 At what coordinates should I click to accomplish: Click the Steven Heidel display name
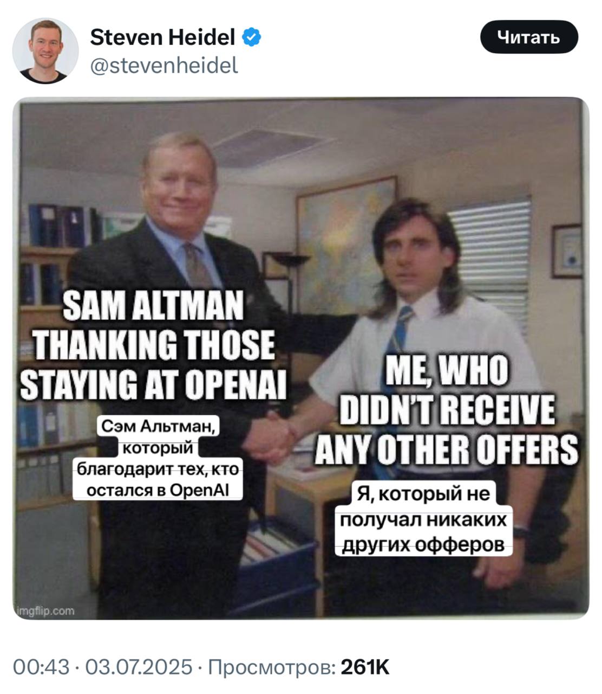click(162, 37)
